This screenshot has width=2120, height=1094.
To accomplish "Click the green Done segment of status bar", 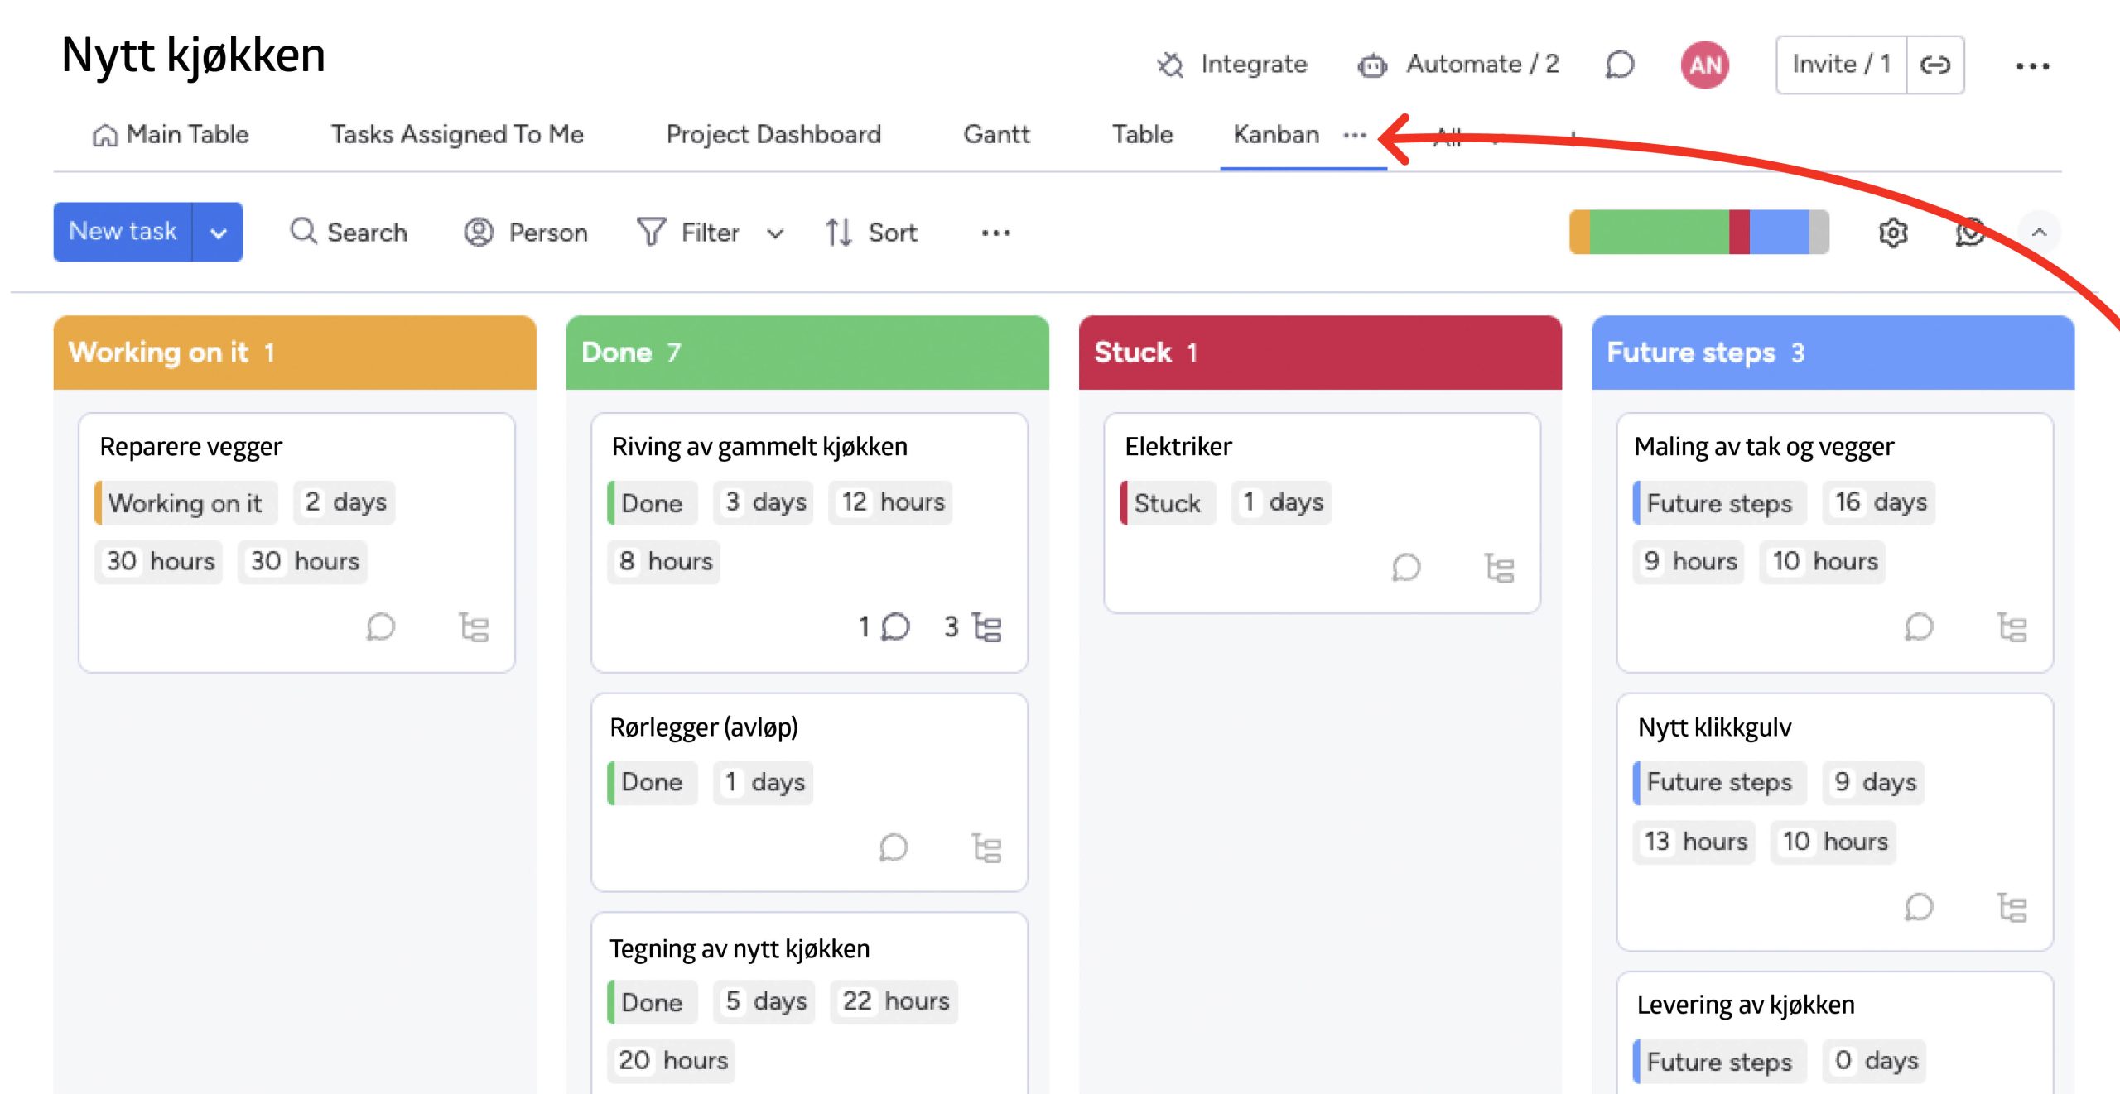I will pos(1659,233).
